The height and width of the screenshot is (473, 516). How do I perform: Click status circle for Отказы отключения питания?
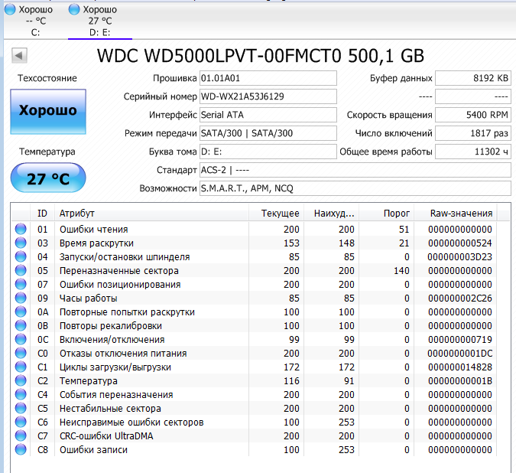click(21, 353)
